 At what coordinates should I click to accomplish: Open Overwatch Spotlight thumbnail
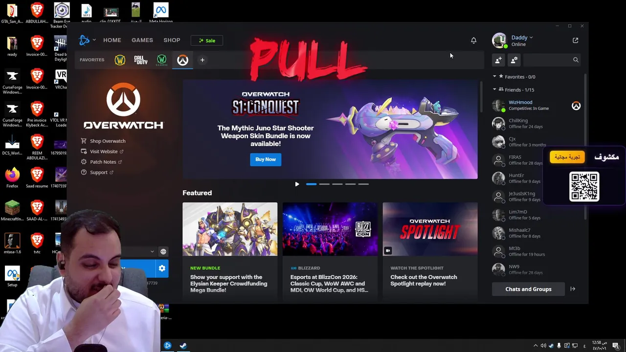pyautogui.click(x=430, y=229)
